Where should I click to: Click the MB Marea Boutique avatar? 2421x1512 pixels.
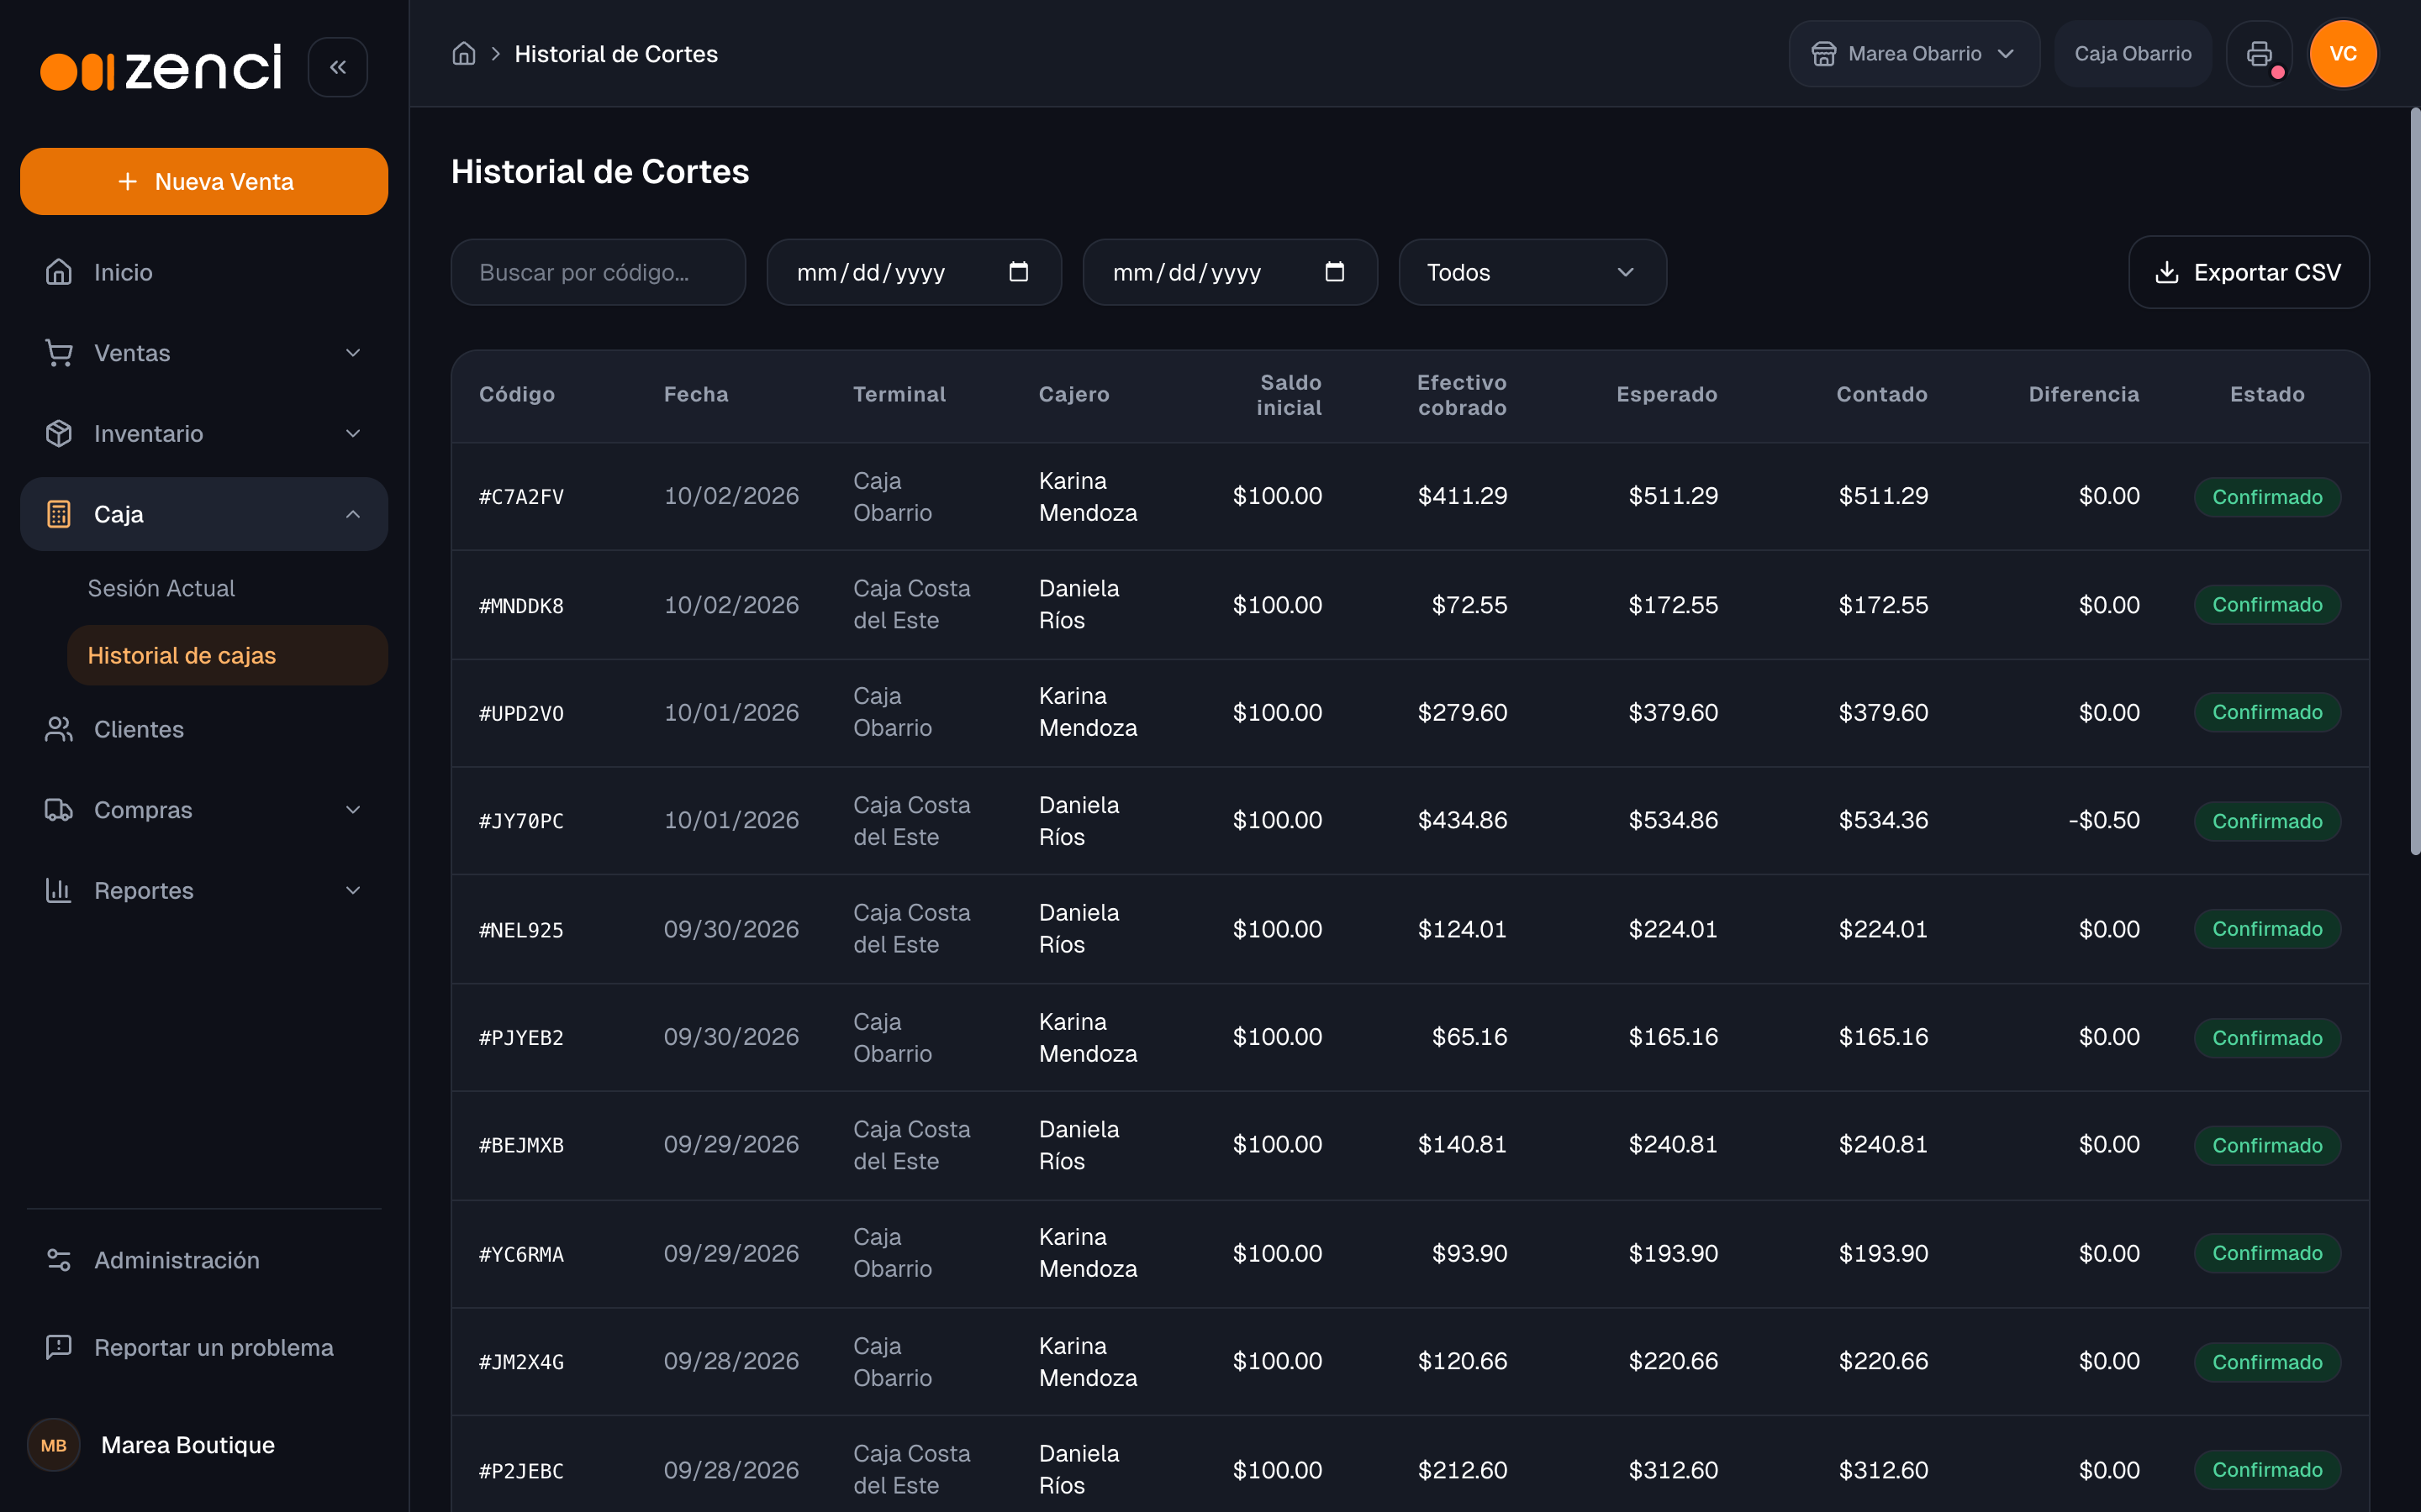54,1445
